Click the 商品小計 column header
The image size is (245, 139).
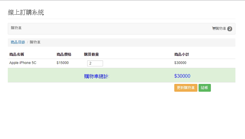coord(182,54)
